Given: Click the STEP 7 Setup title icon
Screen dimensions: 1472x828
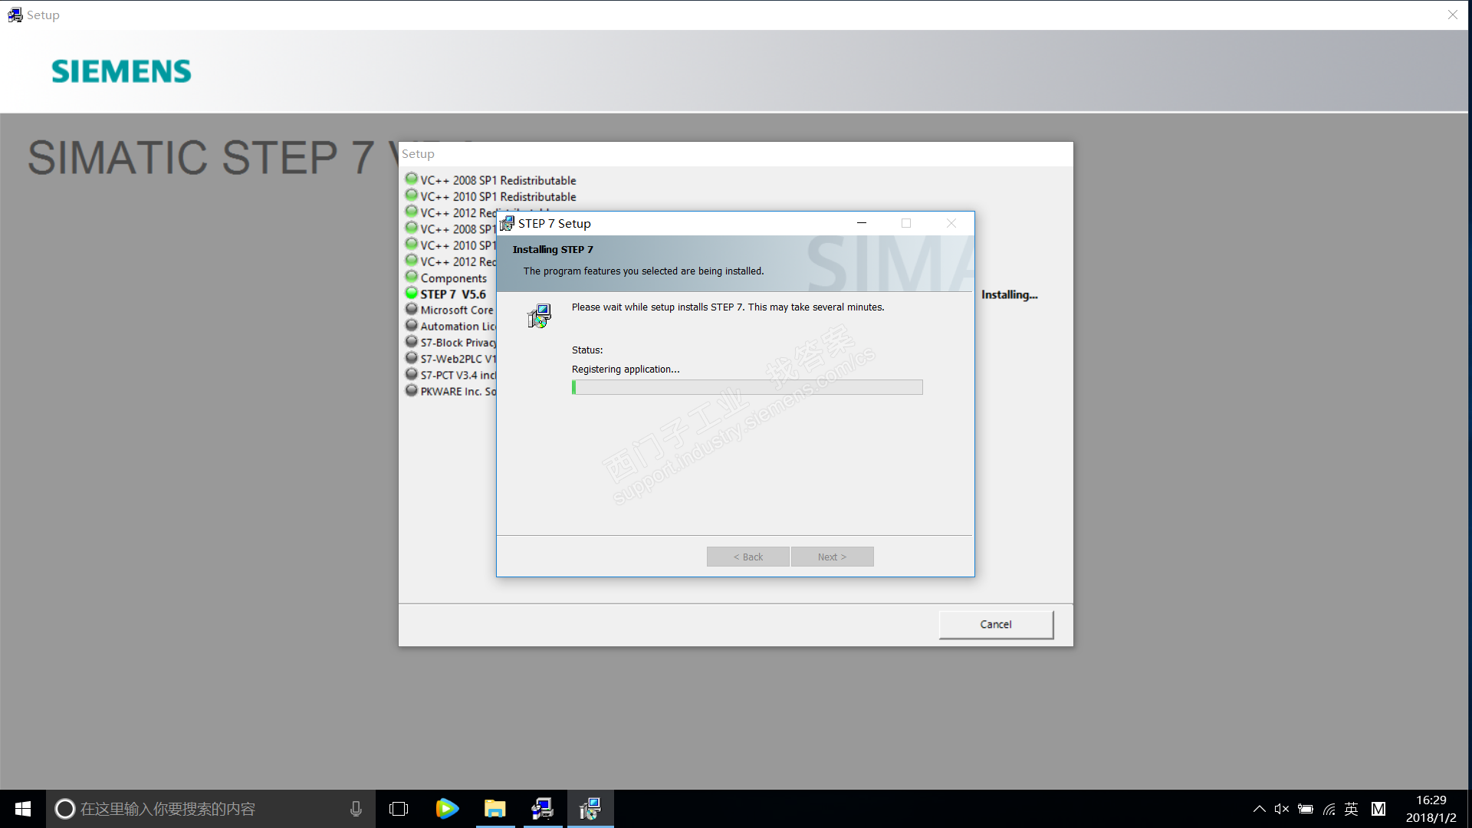Looking at the screenshot, I should tap(507, 223).
